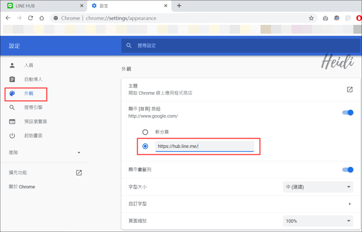362x232 pixels.
Task: Select the 新分頁 radio button
Action: coord(145,132)
